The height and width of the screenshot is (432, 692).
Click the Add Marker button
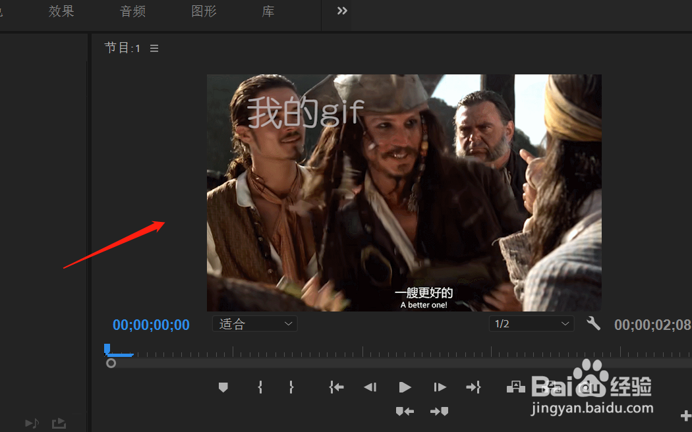click(x=223, y=387)
